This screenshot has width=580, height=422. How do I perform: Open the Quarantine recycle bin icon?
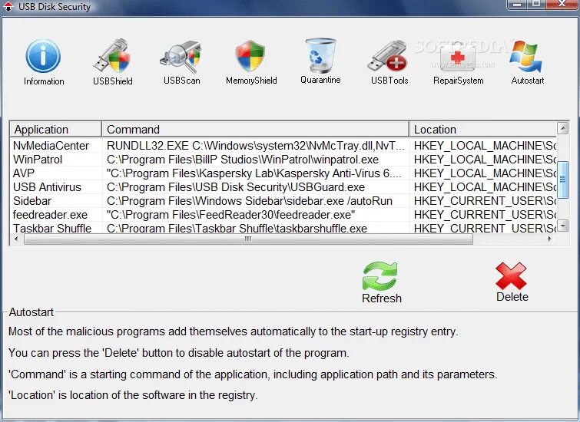click(x=320, y=55)
